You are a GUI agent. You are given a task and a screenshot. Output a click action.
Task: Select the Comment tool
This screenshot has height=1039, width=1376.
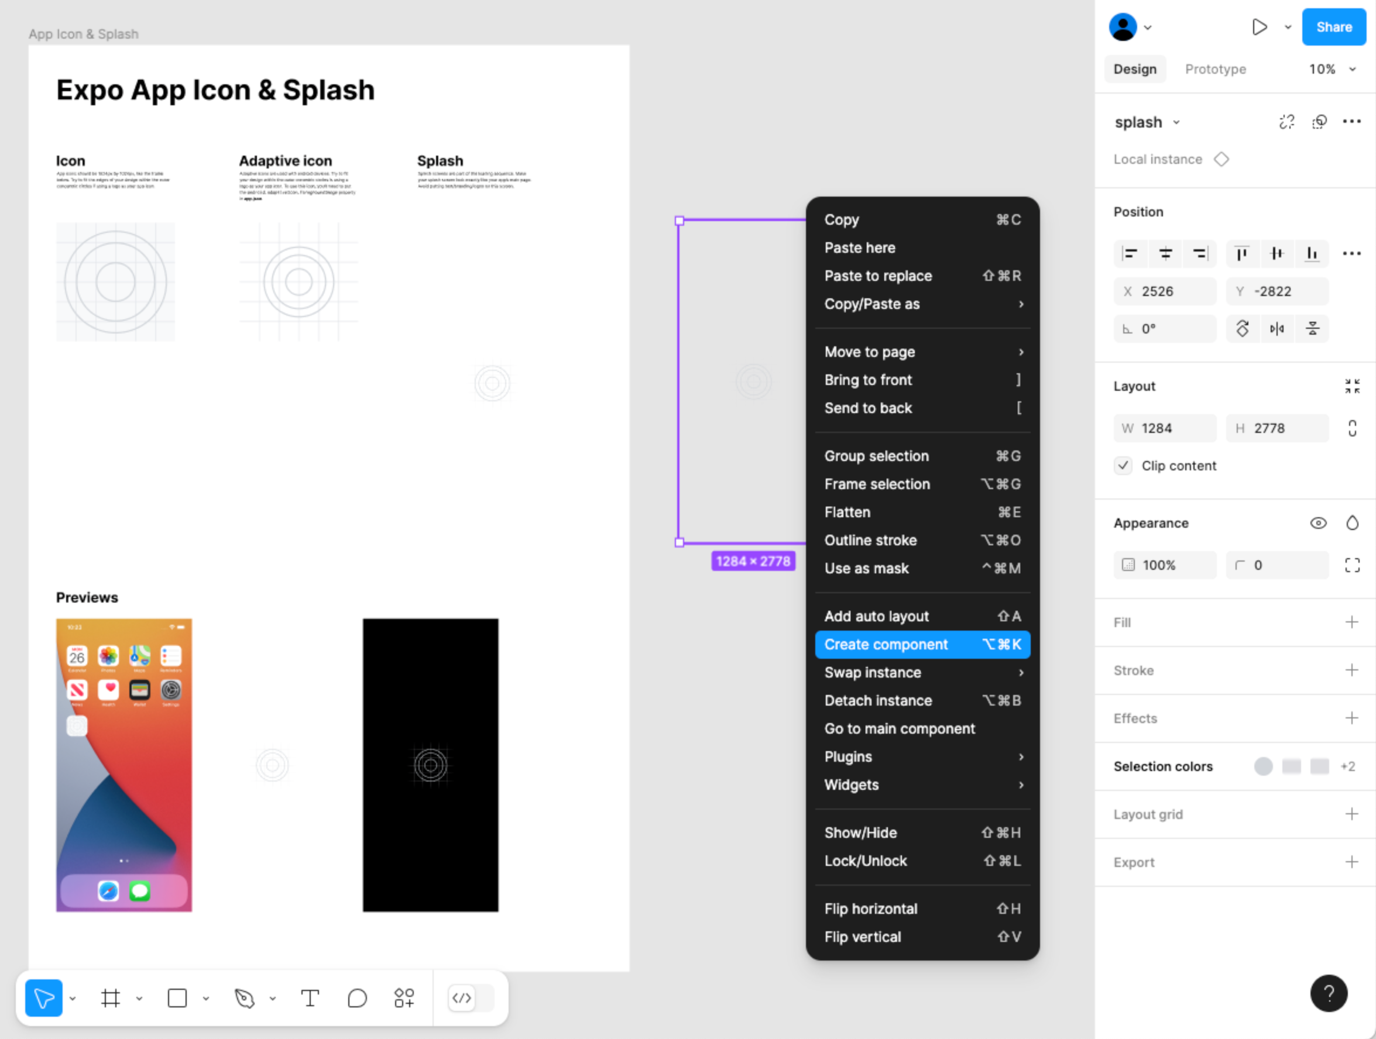(x=357, y=998)
